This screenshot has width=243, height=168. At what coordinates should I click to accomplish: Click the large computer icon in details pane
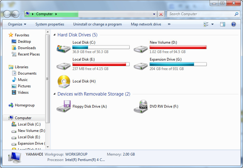click(14, 157)
